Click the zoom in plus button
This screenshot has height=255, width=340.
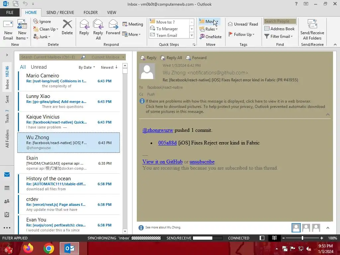click(321, 238)
